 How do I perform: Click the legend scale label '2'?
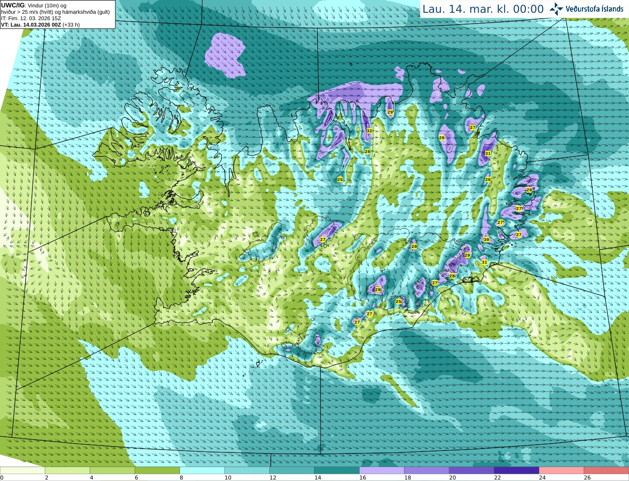[x=47, y=478]
